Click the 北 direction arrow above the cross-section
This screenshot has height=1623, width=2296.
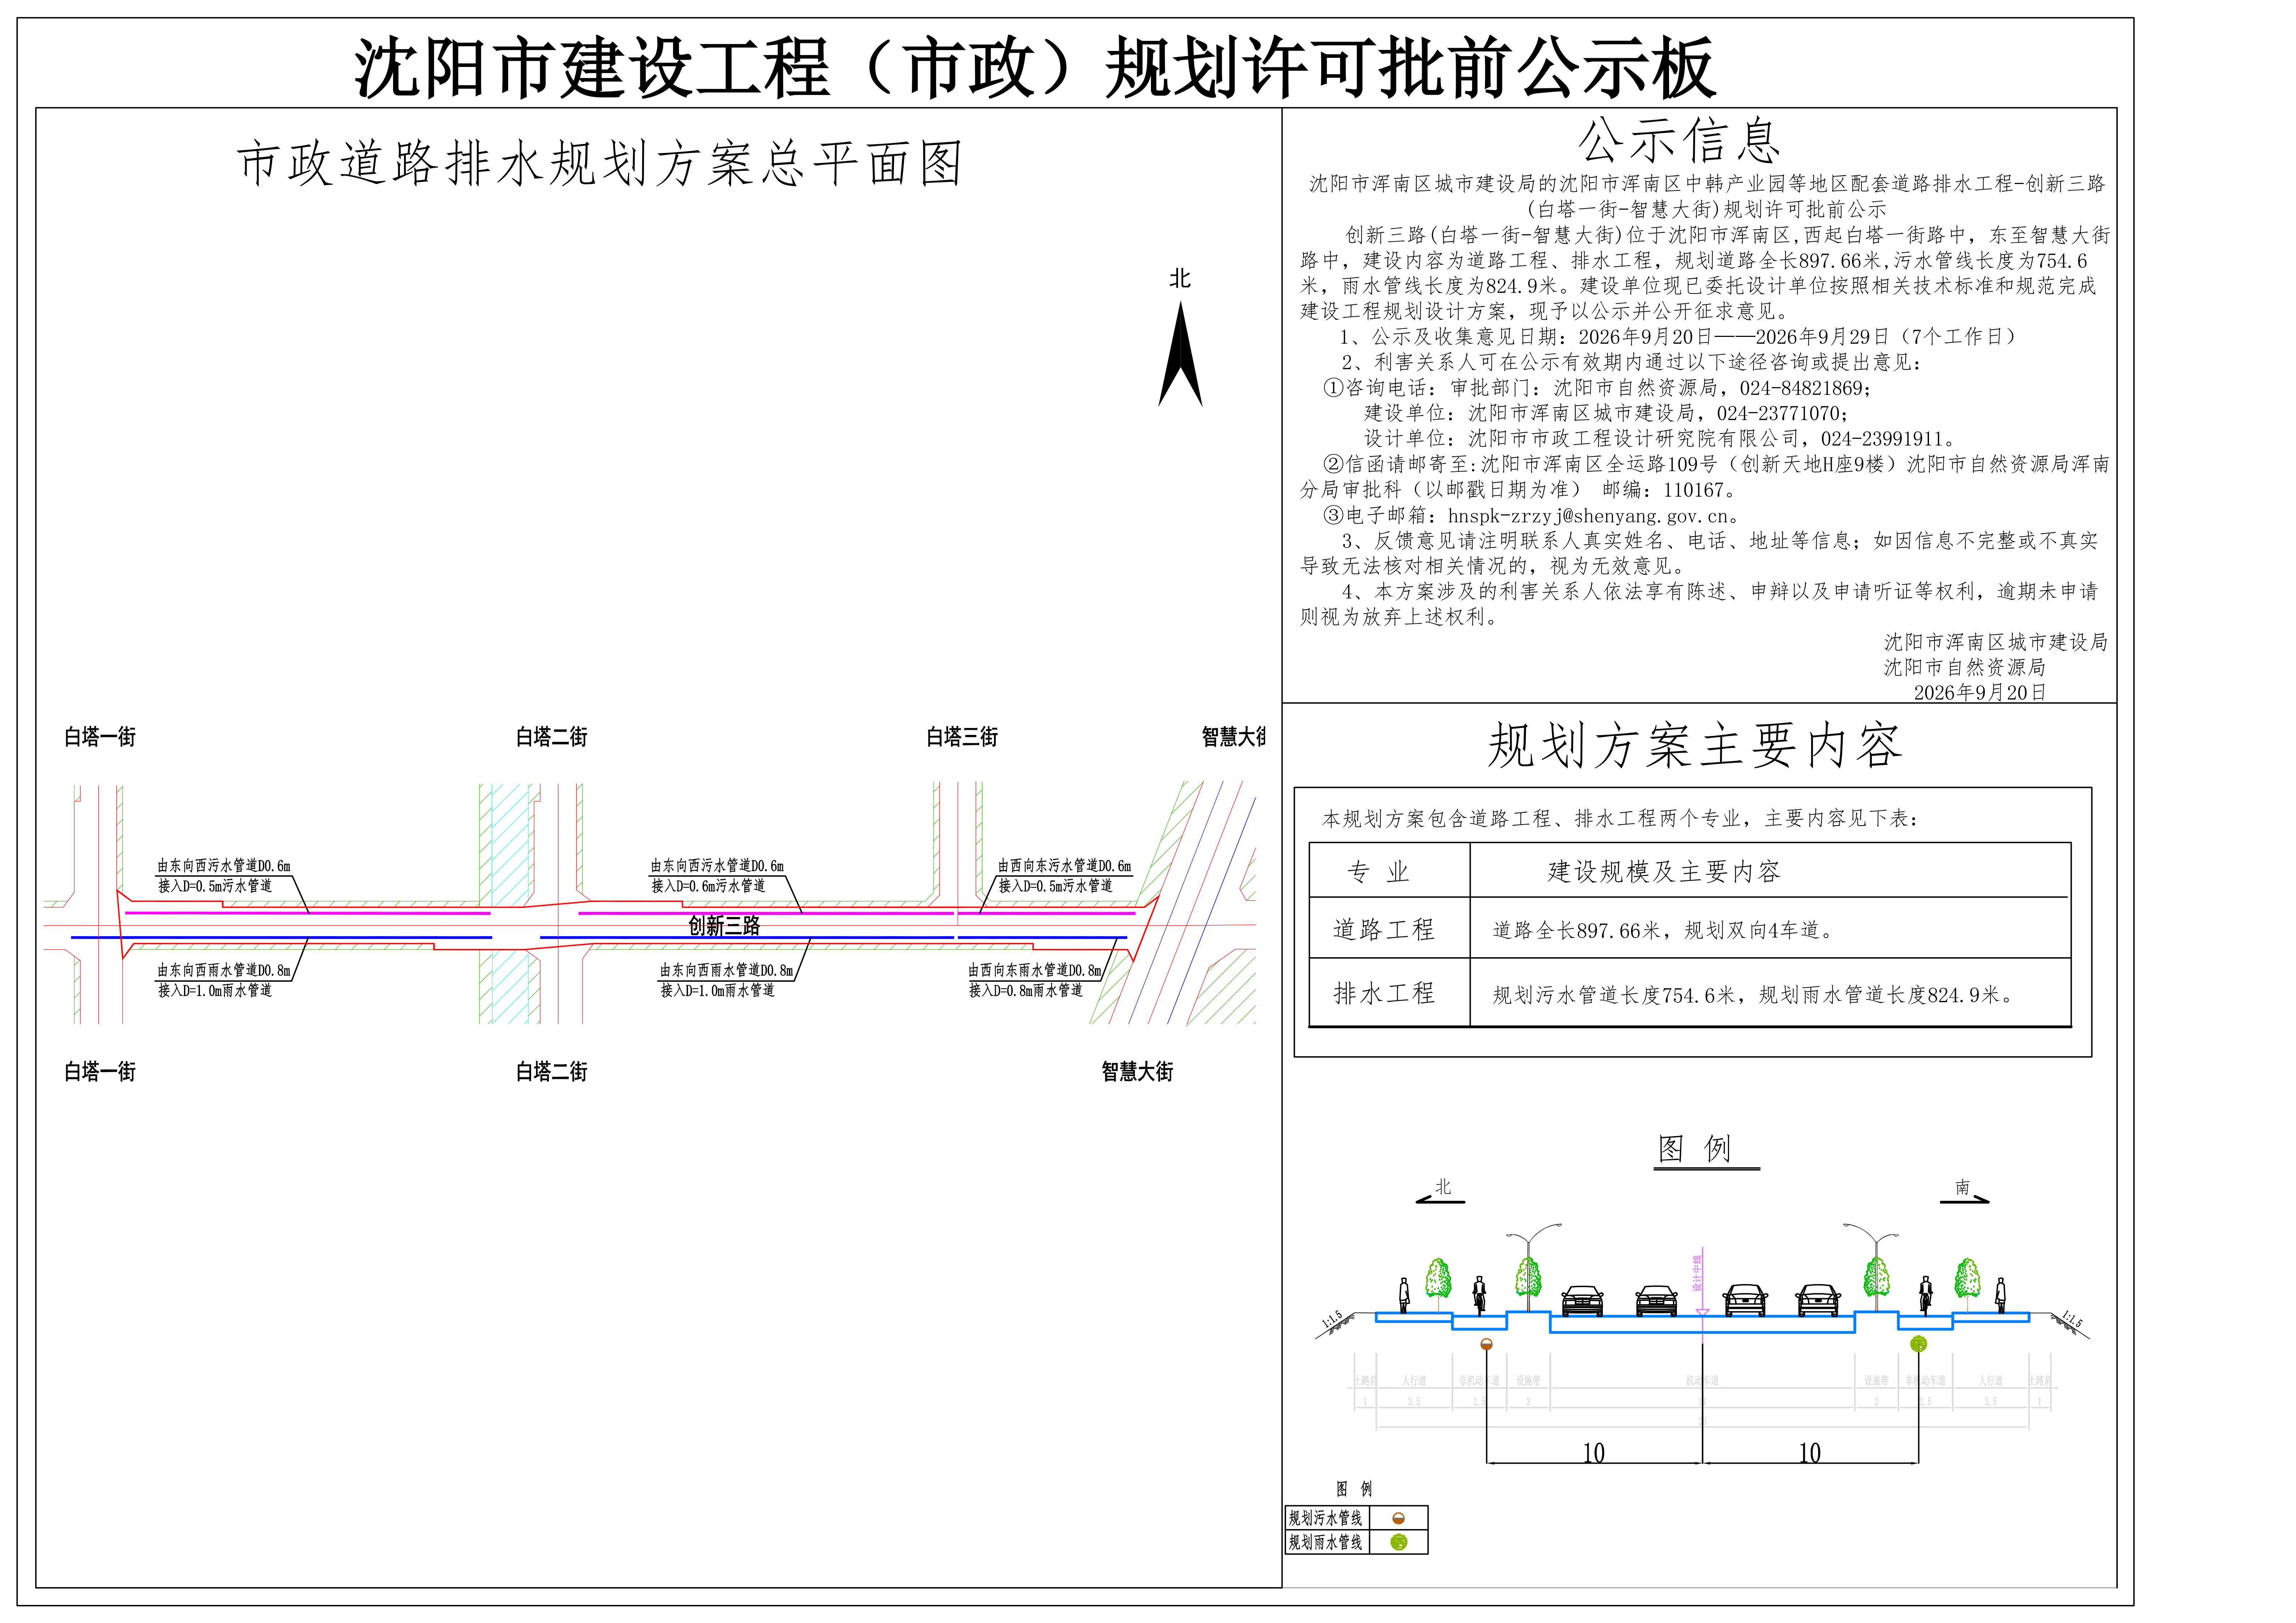1440,1191
